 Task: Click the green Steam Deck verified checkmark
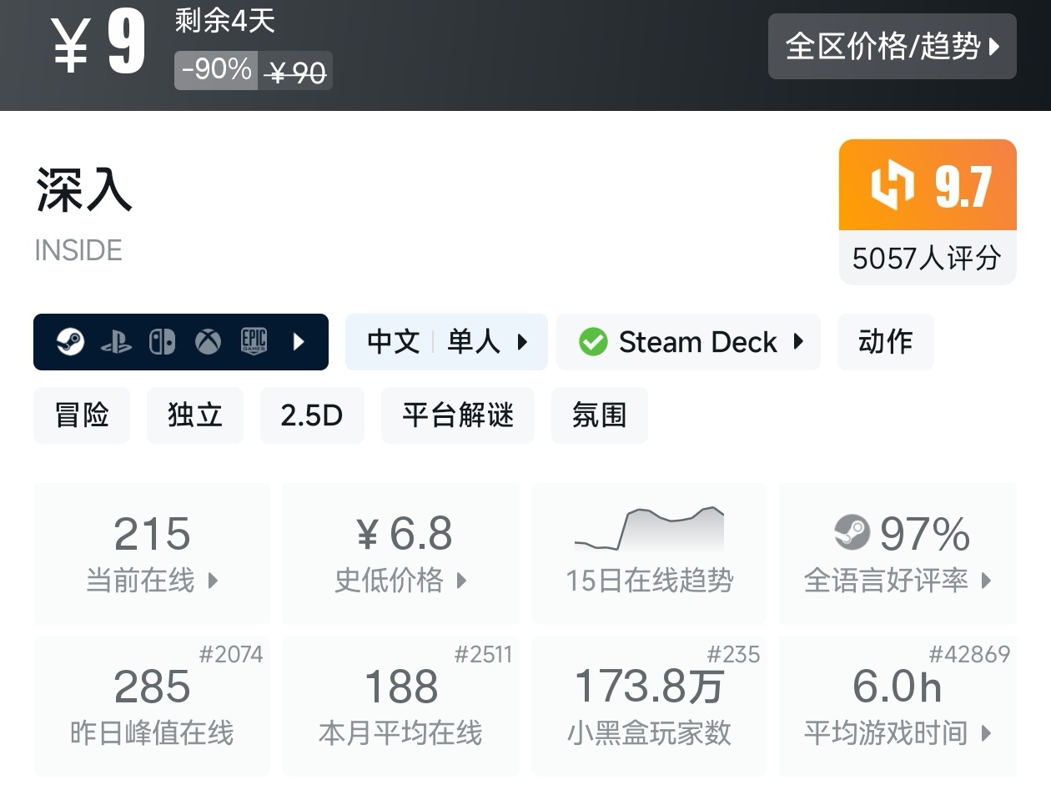click(x=593, y=342)
